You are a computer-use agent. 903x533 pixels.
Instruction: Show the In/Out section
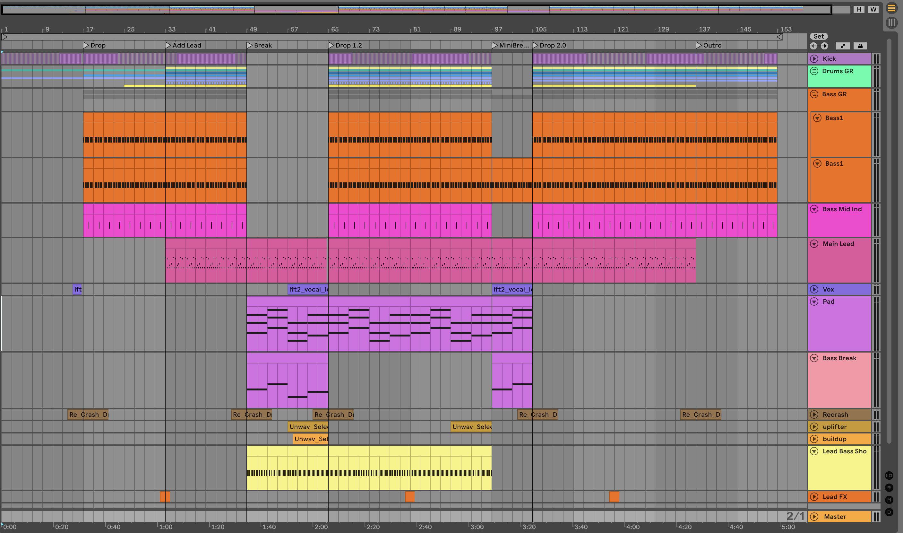889,476
